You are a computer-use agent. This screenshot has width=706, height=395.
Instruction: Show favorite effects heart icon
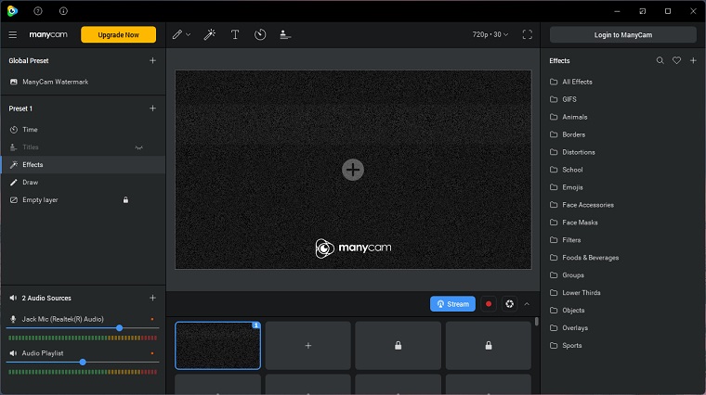point(676,60)
